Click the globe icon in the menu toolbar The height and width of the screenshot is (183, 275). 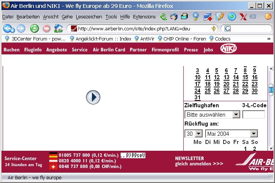coord(174,17)
